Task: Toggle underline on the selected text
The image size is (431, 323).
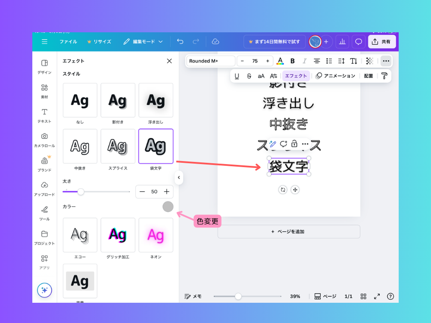Action: pyautogui.click(x=237, y=76)
